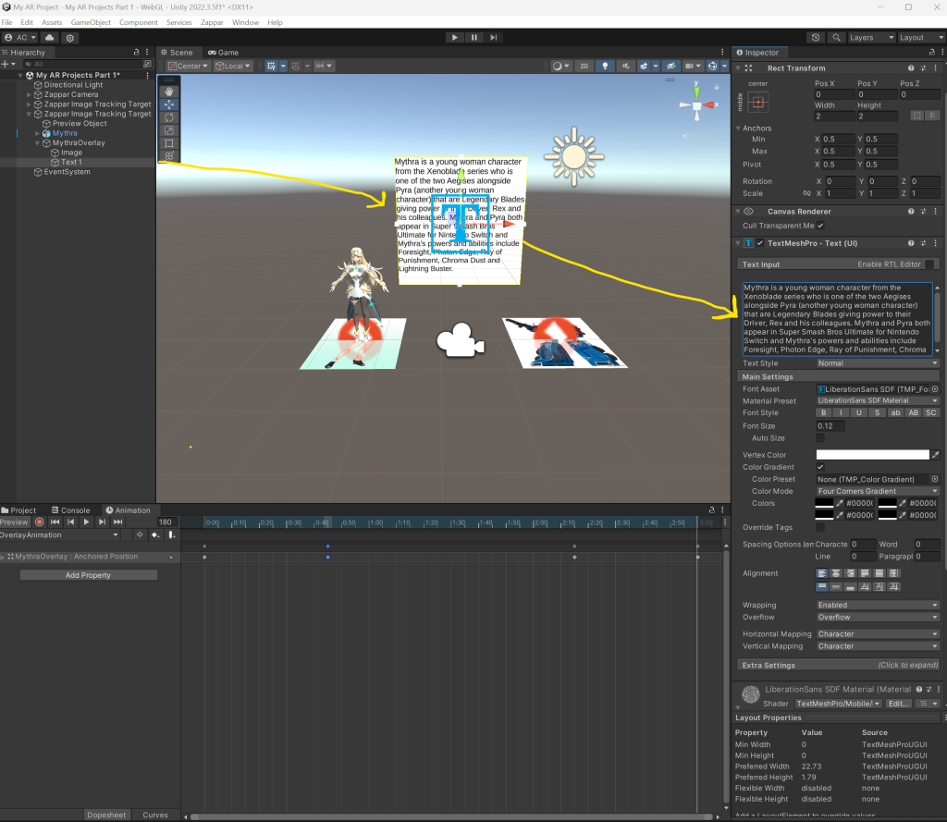Switch animation view to Curves
Viewport: 947px width, 822px height.
tap(155, 815)
